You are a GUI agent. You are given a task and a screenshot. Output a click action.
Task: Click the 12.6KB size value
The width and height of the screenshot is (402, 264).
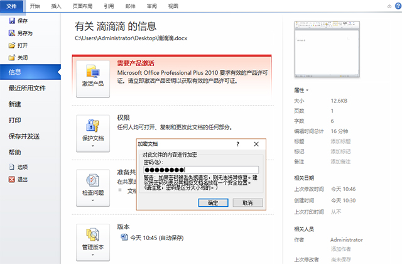[339, 101]
